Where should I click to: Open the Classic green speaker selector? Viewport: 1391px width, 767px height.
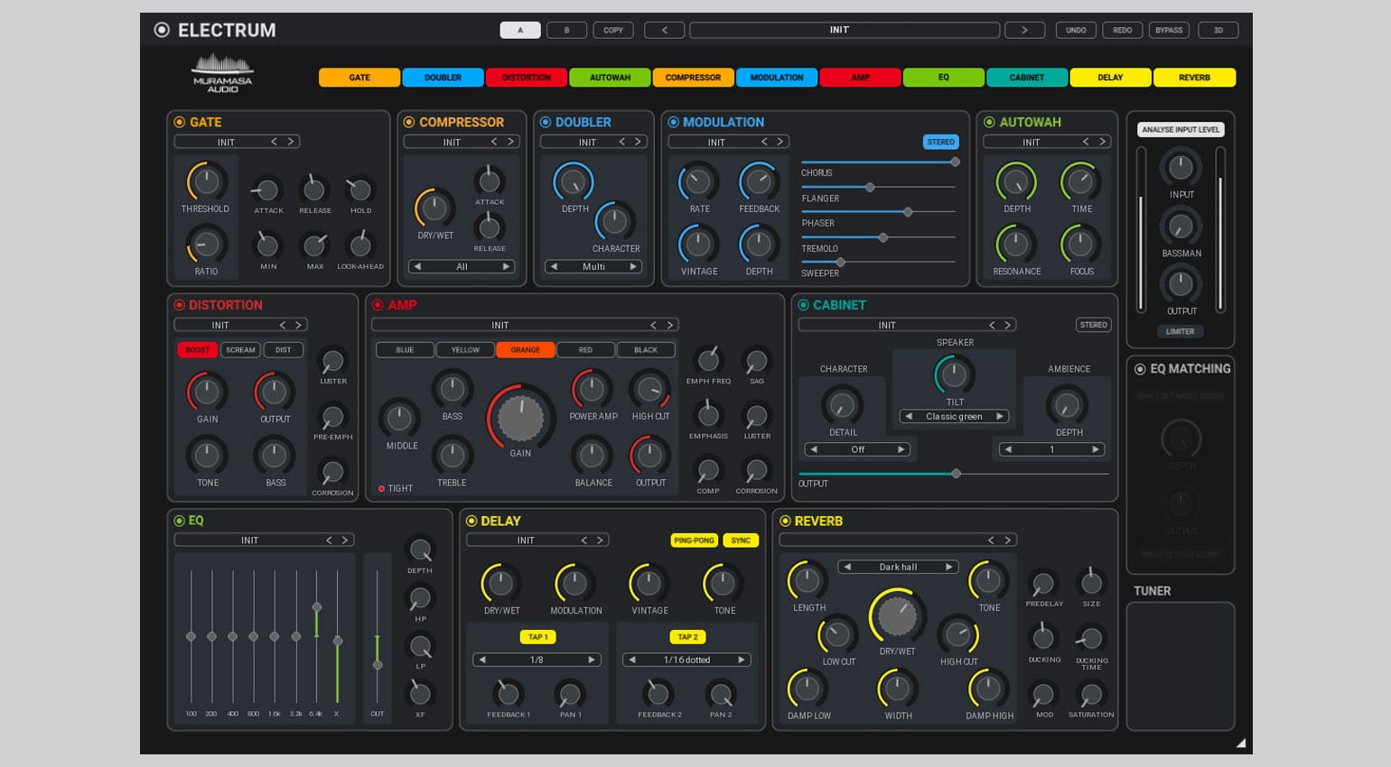click(954, 416)
